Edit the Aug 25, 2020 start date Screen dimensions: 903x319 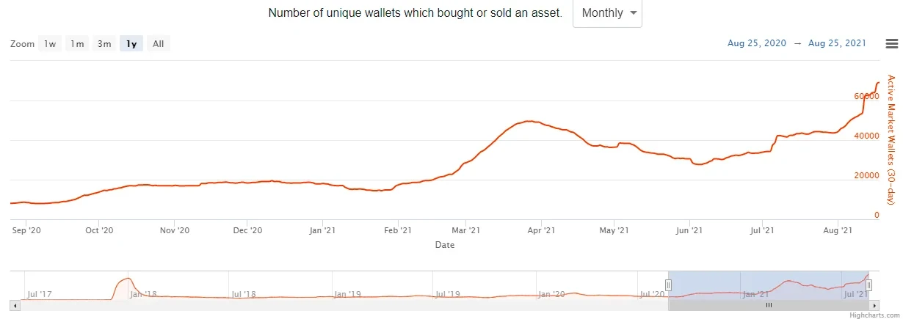[x=756, y=43]
